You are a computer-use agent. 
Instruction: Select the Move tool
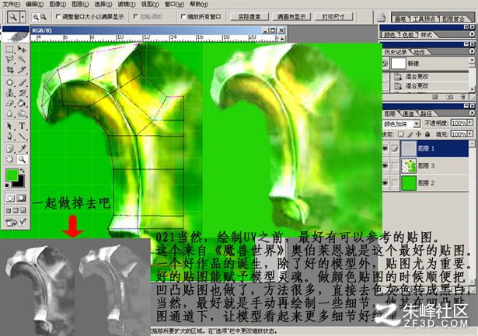pos(22,49)
